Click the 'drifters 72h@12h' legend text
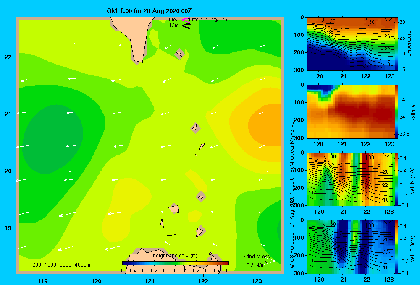Viewport: 420px width, 285px height. point(207,20)
